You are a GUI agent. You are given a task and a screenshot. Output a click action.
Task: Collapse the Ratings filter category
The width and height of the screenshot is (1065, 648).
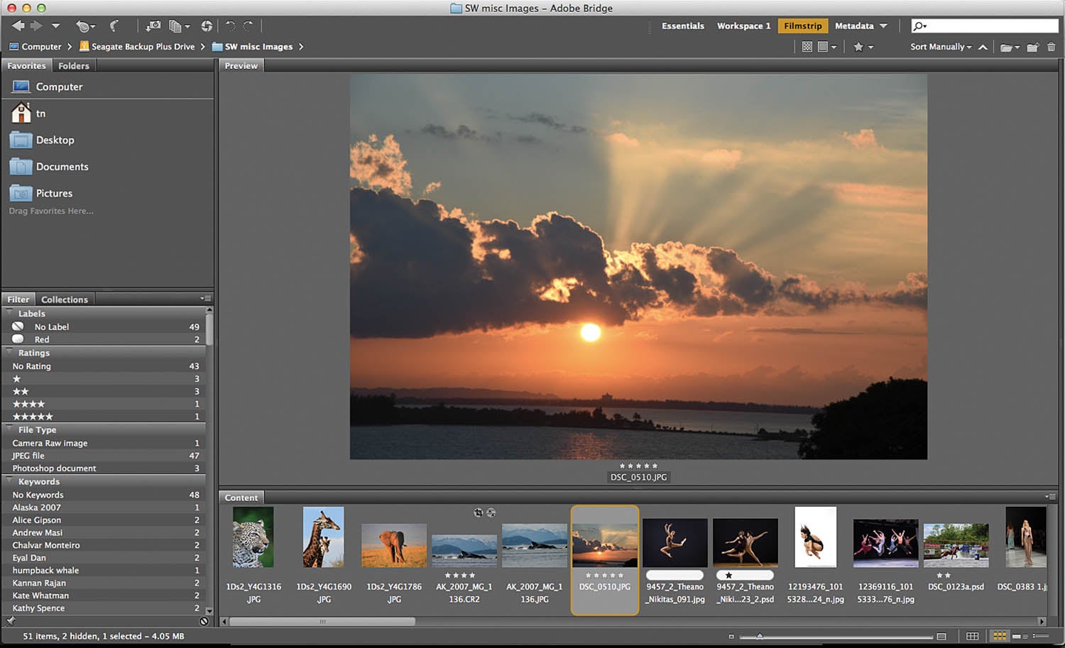9,353
